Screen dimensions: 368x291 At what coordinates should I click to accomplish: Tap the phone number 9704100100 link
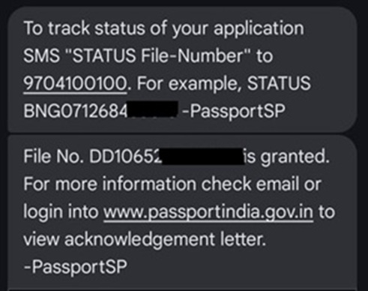pos(75,84)
